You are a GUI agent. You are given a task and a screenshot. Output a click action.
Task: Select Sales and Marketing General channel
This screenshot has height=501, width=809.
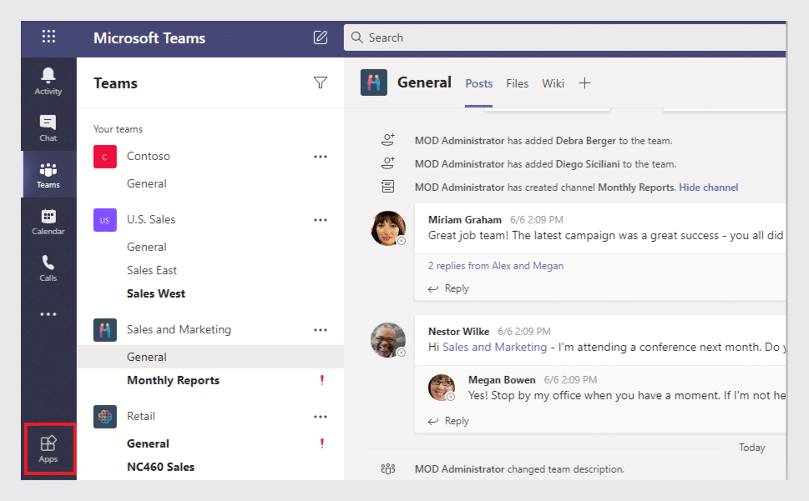coord(210,357)
